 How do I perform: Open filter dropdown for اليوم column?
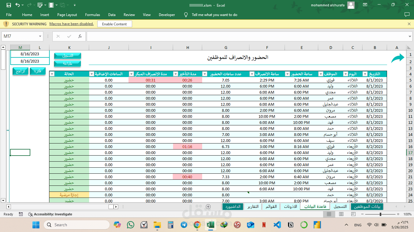pos(346,74)
